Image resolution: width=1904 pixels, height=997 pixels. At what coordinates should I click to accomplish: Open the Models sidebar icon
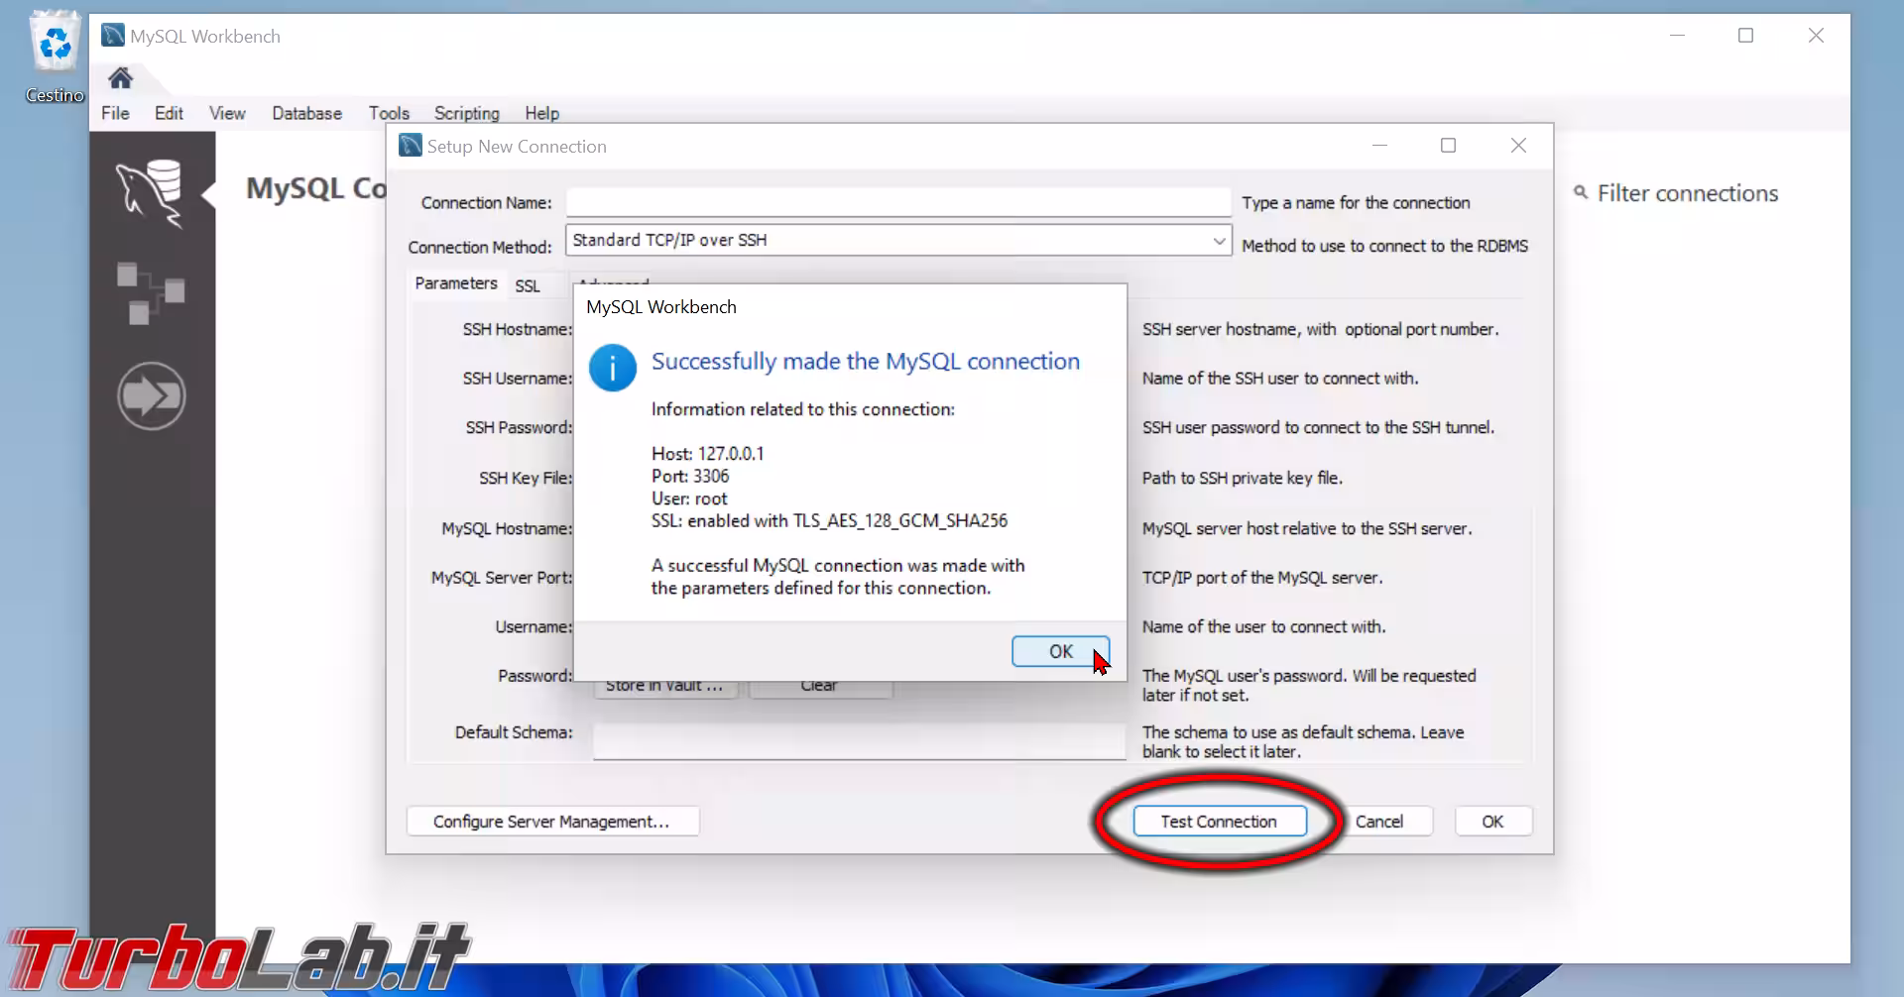pyautogui.click(x=151, y=293)
